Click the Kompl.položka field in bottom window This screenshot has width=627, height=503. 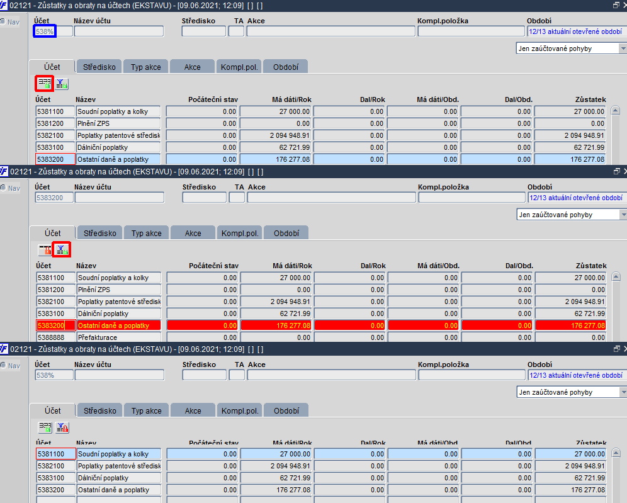coord(472,375)
